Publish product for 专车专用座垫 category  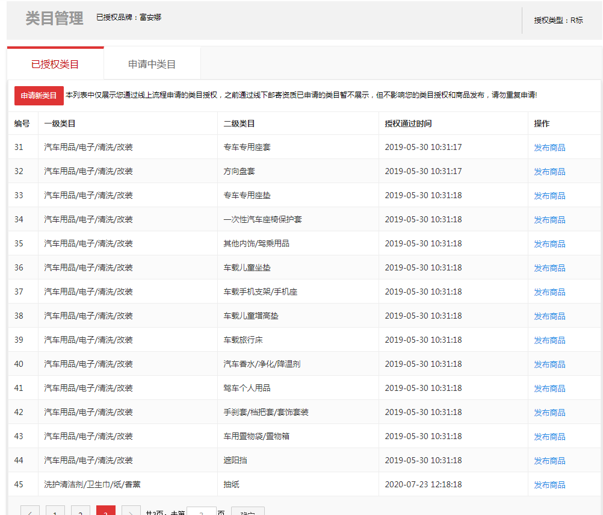pos(549,196)
